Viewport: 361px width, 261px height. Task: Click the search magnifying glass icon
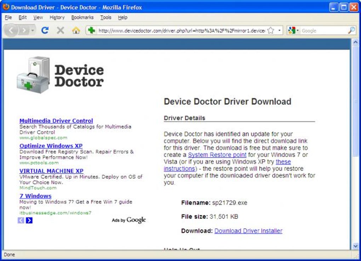coord(351,30)
